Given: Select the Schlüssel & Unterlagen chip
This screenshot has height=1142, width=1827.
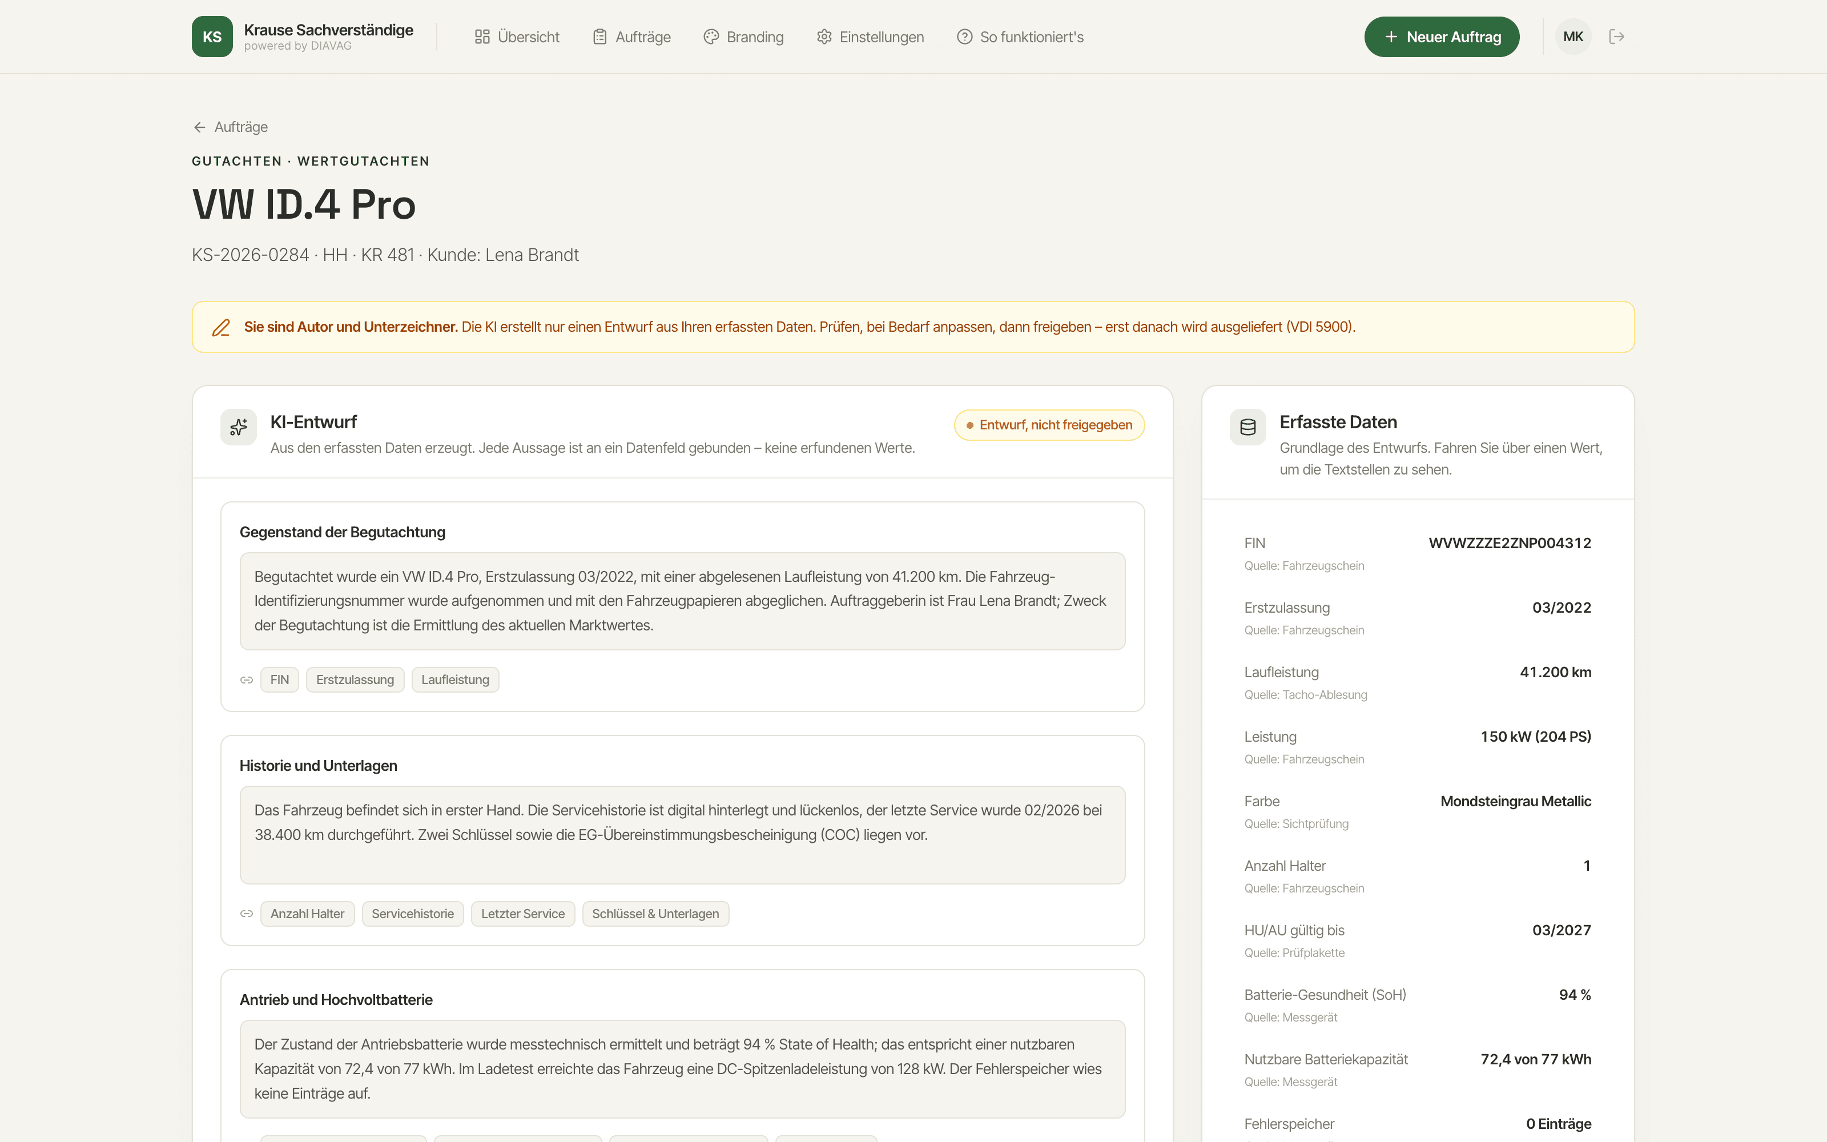Looking at the screenshot, I should 655,914.
